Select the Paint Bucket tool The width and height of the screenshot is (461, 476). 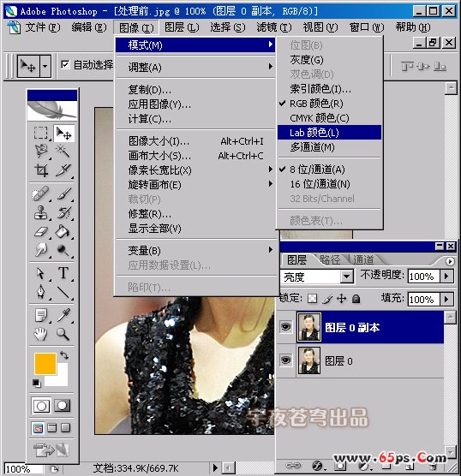click(63, 232)
